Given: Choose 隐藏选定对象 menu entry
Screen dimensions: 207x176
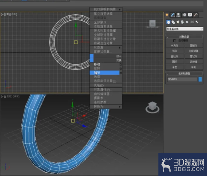Looking at the screenshot, I should pos(106,43).
